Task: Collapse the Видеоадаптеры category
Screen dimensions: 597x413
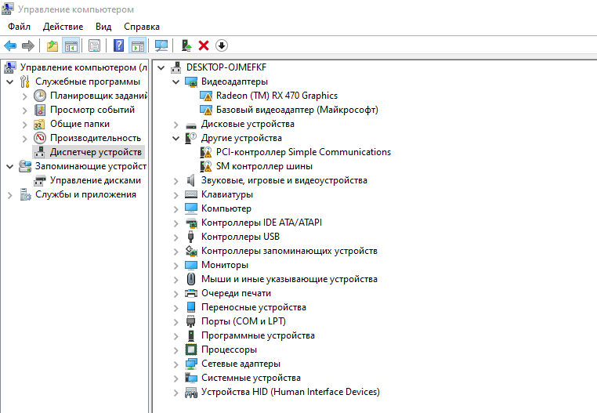Action: tap(175, 82)
